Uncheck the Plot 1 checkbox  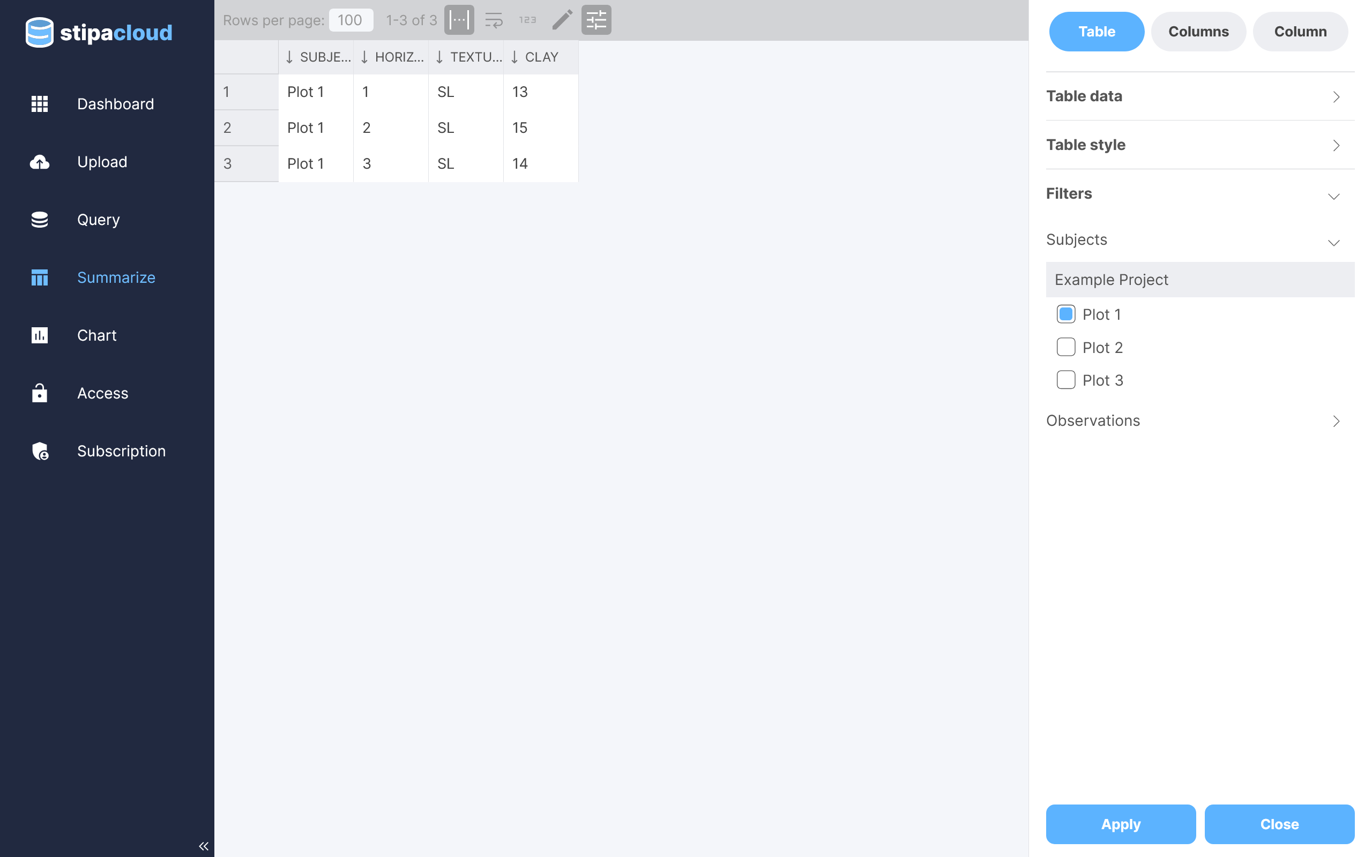pos(1065,314)
